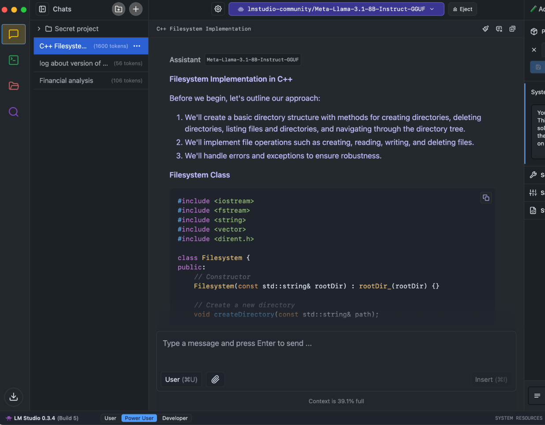Copy the code block contents

point(486,198)
